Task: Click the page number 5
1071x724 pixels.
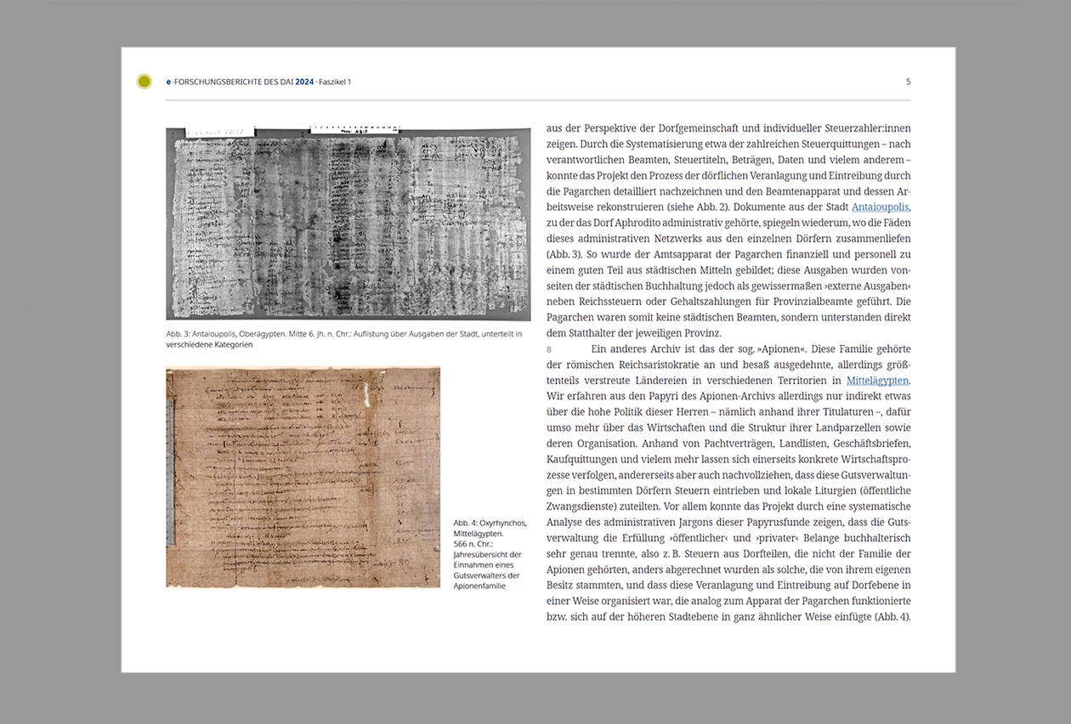Action: click(x=908, y=82)
